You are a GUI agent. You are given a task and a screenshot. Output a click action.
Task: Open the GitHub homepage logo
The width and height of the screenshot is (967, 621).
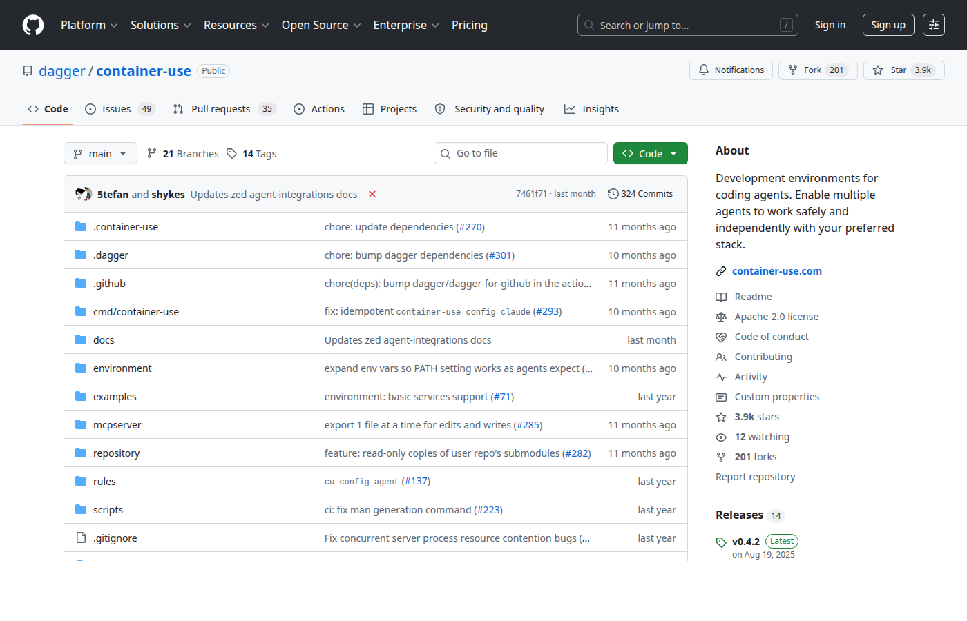click(x=33, y=25)
